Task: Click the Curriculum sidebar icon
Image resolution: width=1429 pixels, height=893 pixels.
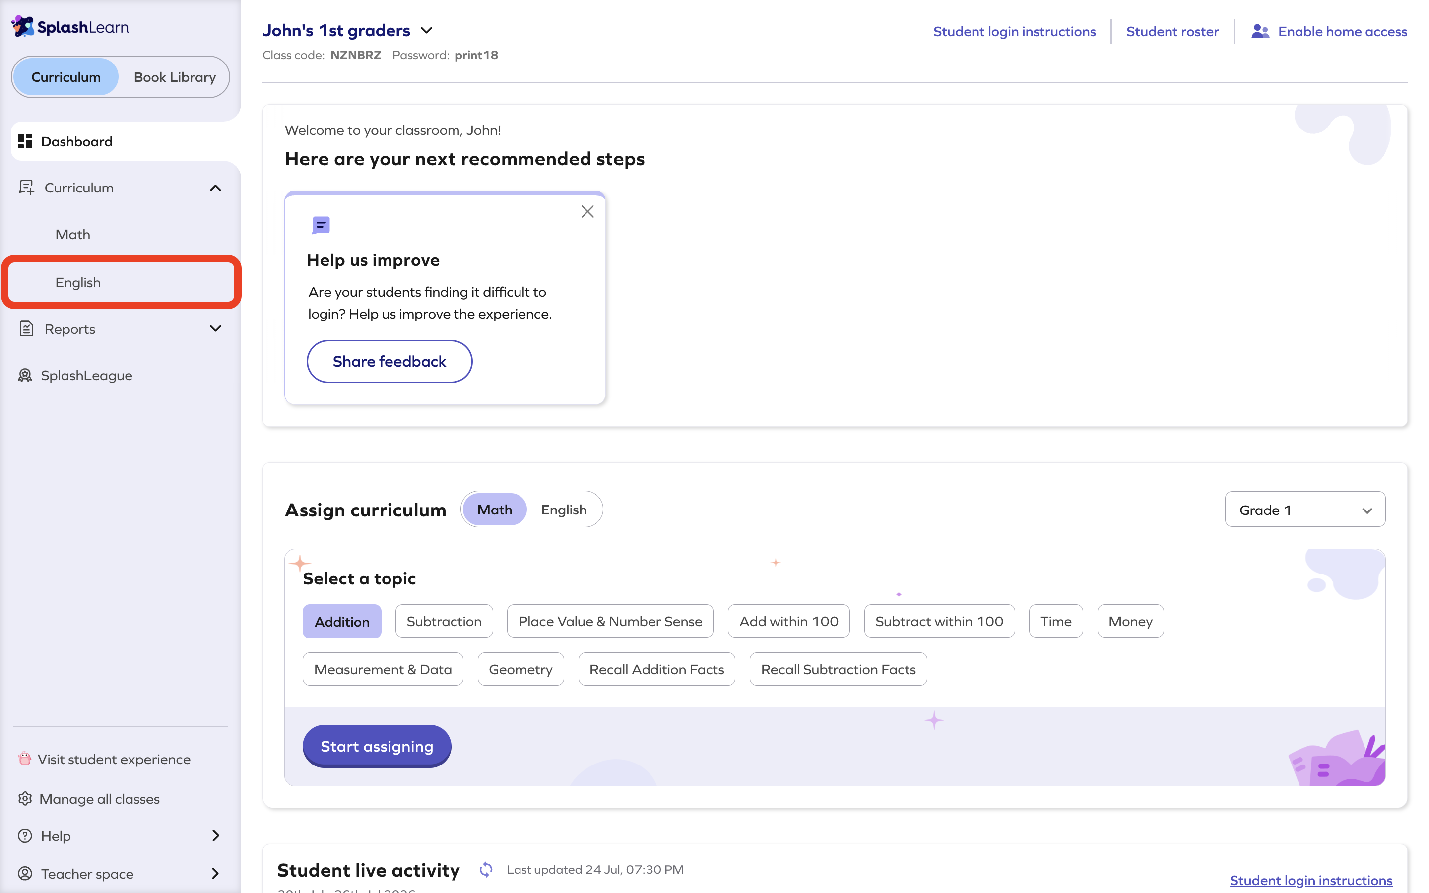Action: (x=27, y=187)
